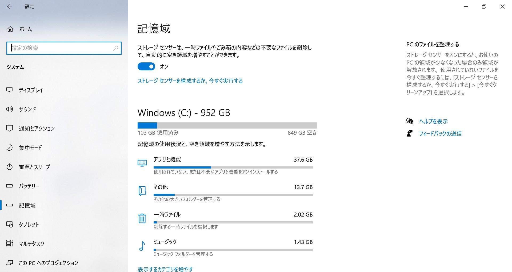Click the trash icon beside 一時ファイル
512x272 pixels.
(x=142, y=218)
